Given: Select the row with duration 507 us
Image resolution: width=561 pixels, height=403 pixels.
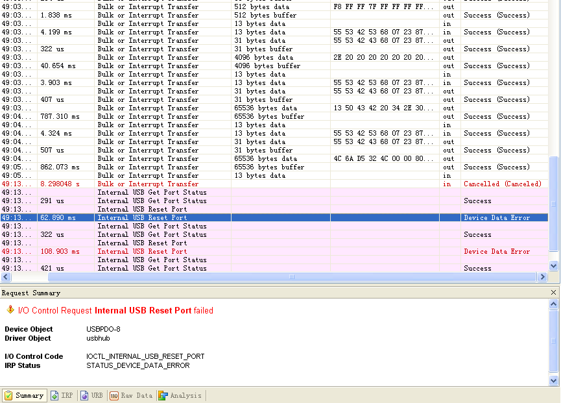Looking at the screenshot, I should 274,151.
